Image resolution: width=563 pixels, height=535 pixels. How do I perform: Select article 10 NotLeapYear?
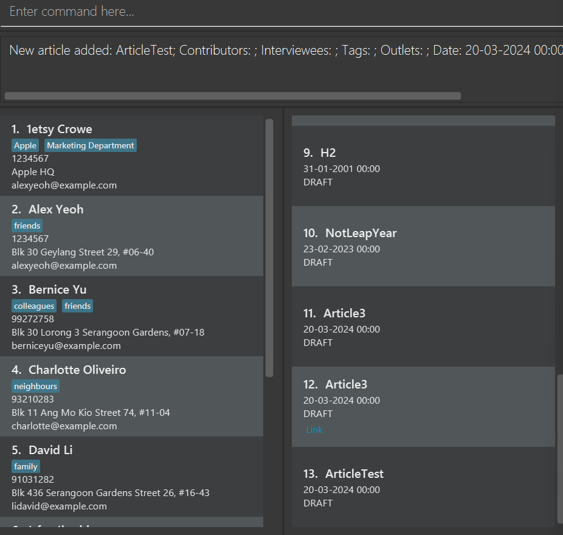(x=423, y=246)
